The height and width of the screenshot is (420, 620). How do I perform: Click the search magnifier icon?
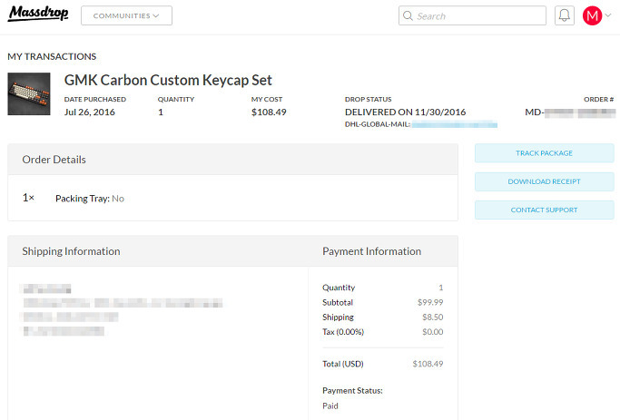[x=408, y=15]
